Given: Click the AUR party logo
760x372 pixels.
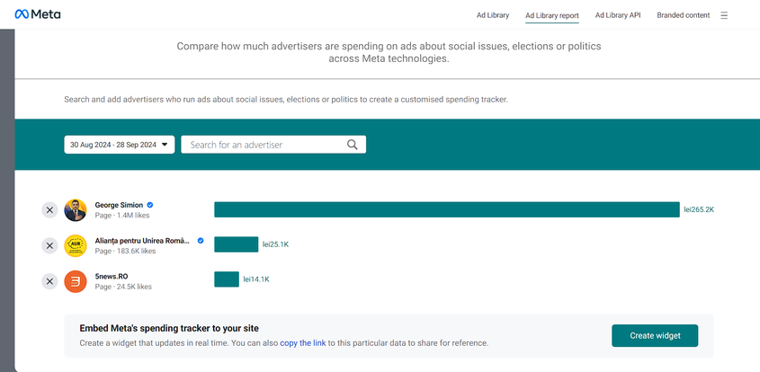Looking at the screenshot, I should pos(76,245).
